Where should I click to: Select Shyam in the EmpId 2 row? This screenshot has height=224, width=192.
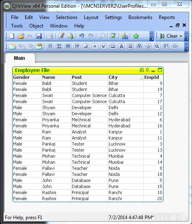[x=56, y=108]
